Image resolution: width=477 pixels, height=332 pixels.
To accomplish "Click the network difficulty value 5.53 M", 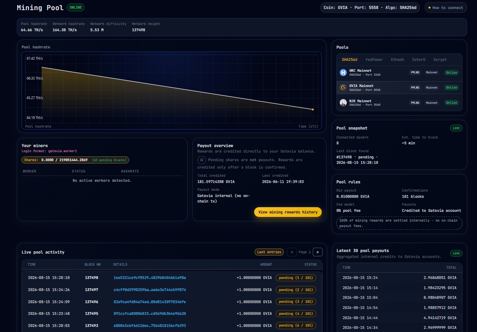I will click(97, 30).
